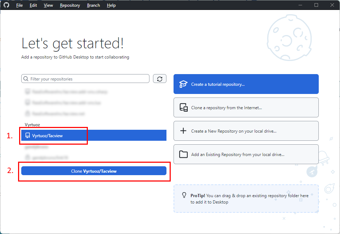
Task: Open the View menu
Action: [48, 5]
